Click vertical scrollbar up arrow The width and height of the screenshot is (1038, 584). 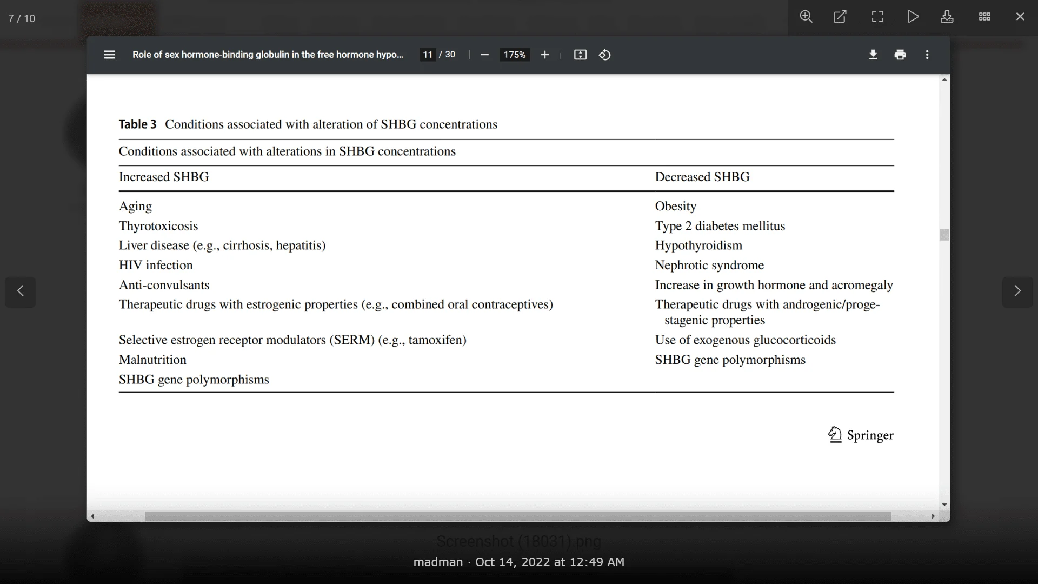click(944, 79)
